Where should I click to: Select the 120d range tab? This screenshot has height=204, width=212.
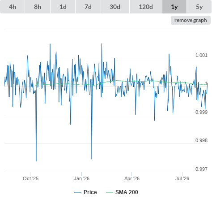[x=146, y=7]
